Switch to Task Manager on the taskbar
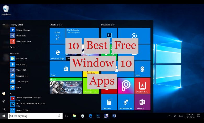The width and height of the screenshot is (204, 123). (x=82, y=116)
